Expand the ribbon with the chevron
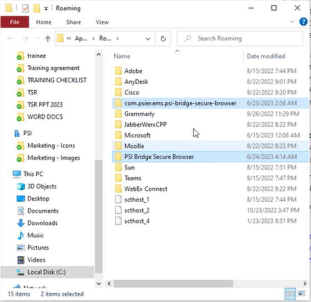Image resolution: width=311 pixels, height=302 pixels. [x=292, y=21]
